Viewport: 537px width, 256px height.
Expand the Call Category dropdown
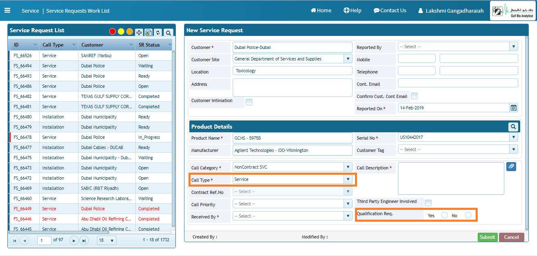pos(348,167)
